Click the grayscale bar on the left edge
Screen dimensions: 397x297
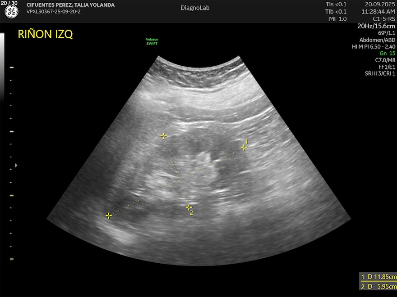click(2, 67)
